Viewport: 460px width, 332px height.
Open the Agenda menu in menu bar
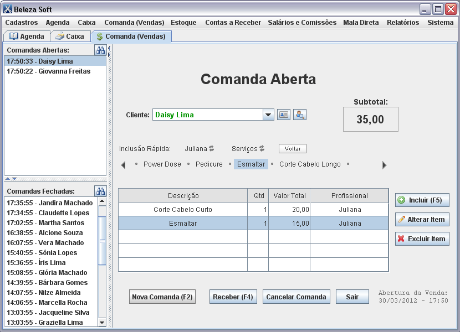point(58,23)
